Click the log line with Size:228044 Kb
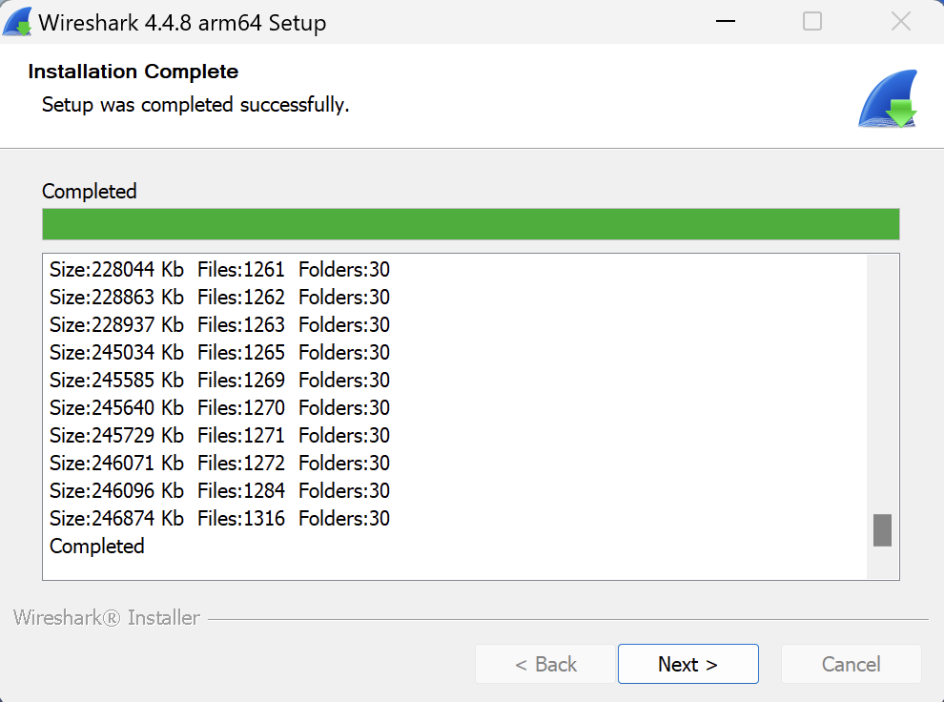Screen dimensions: 944x702 coord(218,269)
